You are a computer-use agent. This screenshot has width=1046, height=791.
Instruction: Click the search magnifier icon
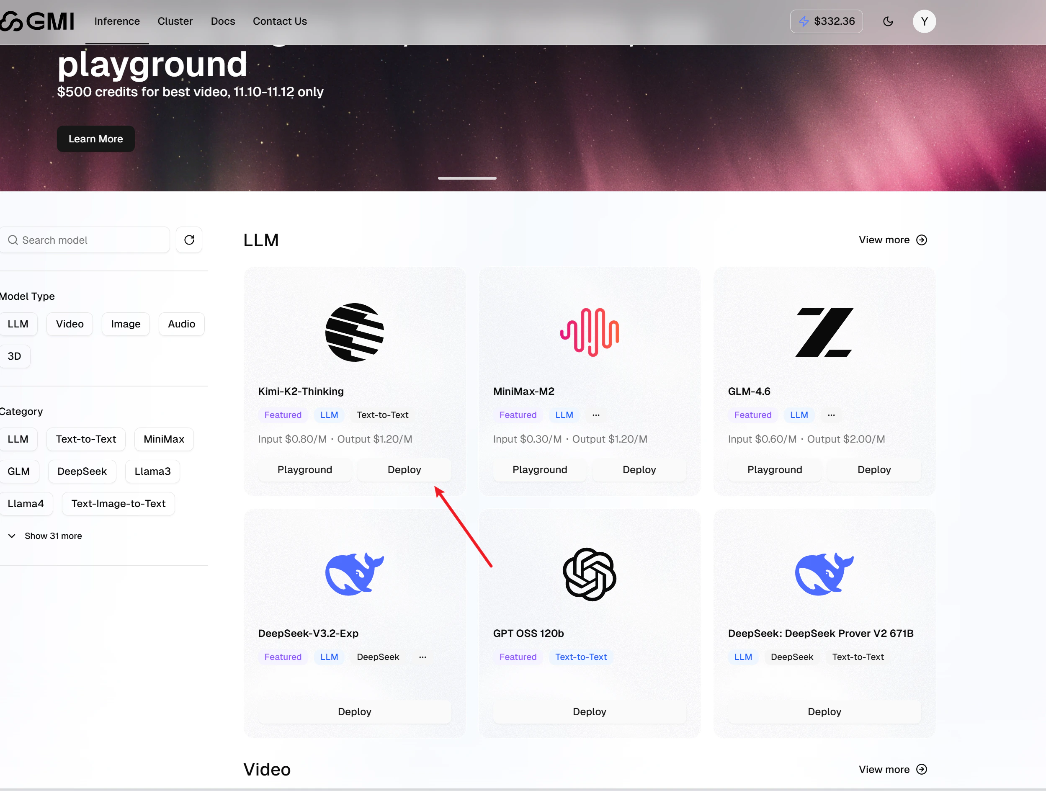pos(13,240)
